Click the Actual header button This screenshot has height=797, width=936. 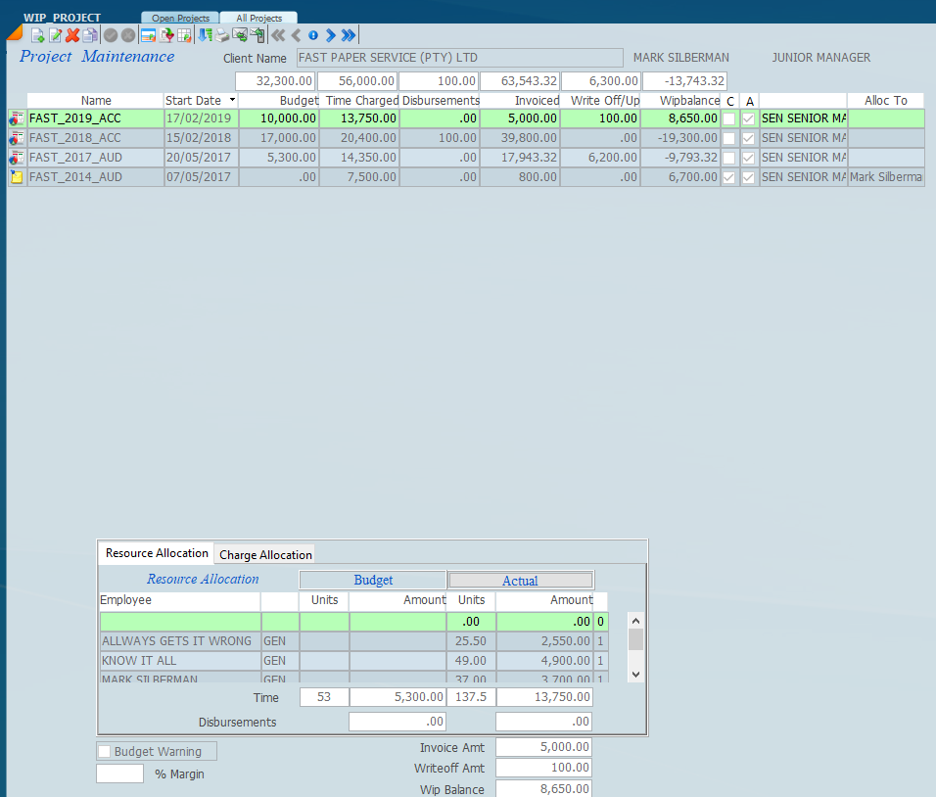click(x=520, y=581)
